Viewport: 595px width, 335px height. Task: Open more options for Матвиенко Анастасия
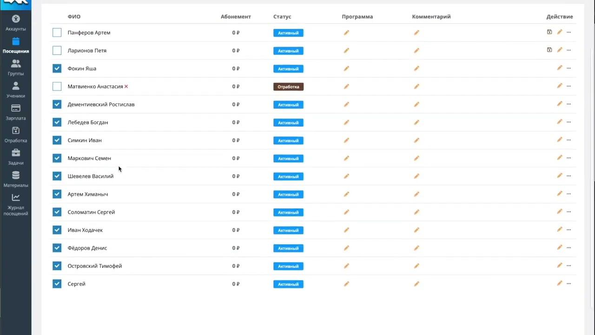(569, 86)
